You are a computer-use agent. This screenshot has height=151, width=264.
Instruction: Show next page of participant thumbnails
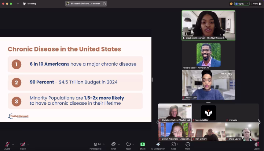(259, 122)
